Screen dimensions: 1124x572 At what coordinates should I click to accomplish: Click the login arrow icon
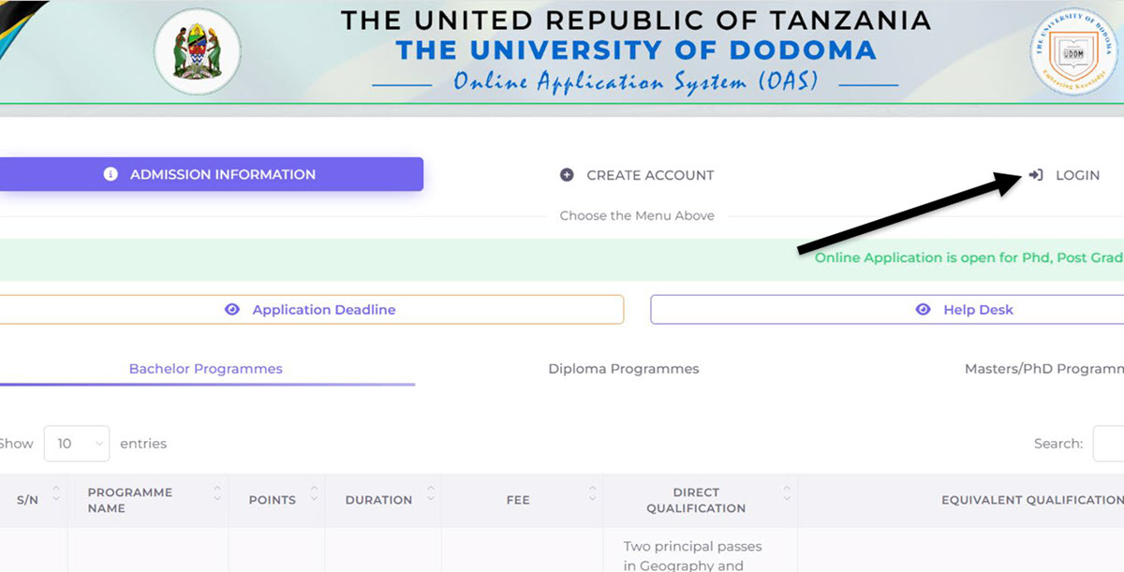1036,175
